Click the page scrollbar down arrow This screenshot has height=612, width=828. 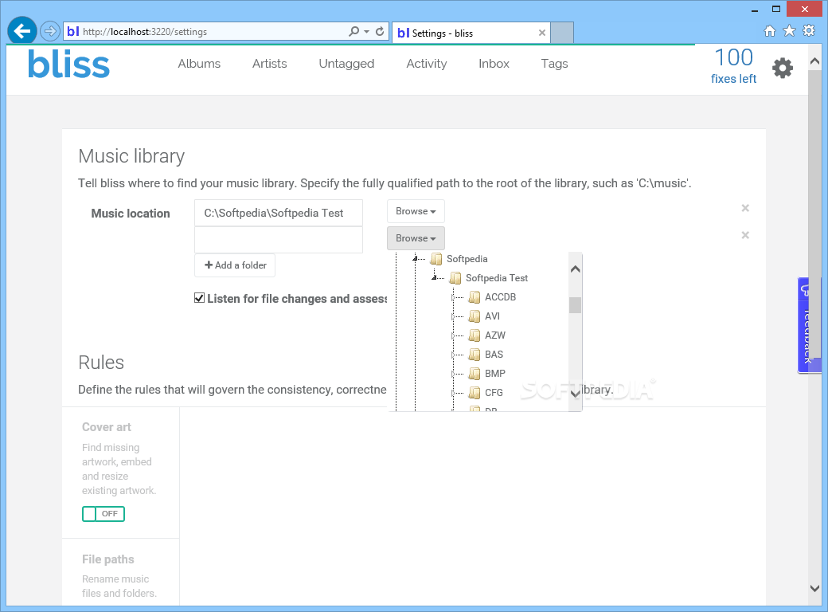[814, 587]
